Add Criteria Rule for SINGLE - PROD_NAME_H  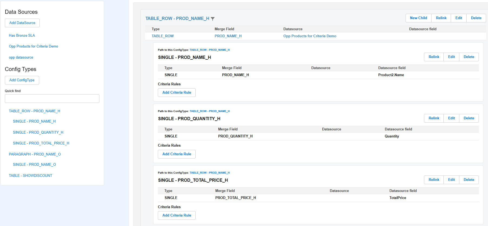pyautogui.click(x=177, y=93)
